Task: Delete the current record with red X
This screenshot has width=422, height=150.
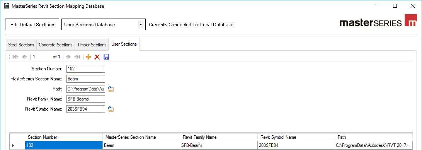Action: coord(97,57)
